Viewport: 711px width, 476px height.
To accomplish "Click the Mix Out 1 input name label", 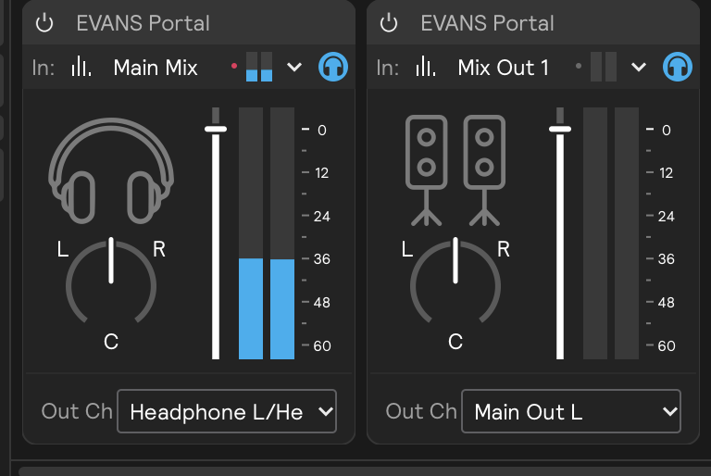I will 503,67.
